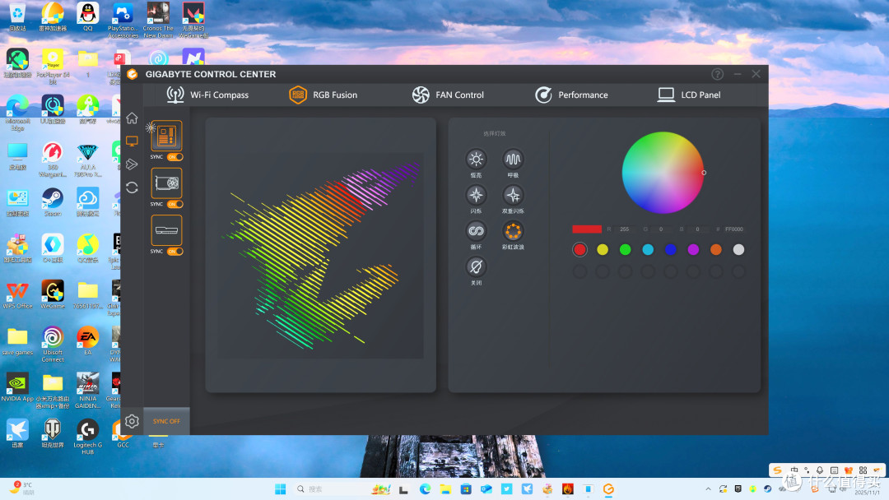Open the NINJA GAIDEN desktop shortcut
889x500 pixels.
[x=88, y=391]
